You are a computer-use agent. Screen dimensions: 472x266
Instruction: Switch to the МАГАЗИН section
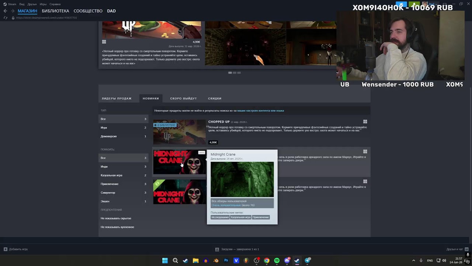27,11
